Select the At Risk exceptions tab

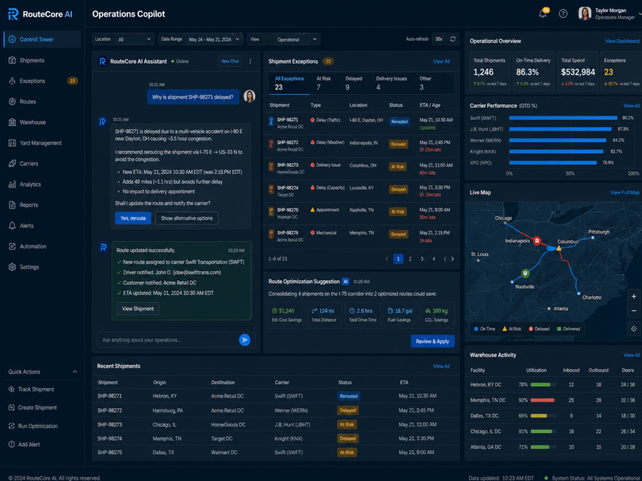[x=324, y=83]
